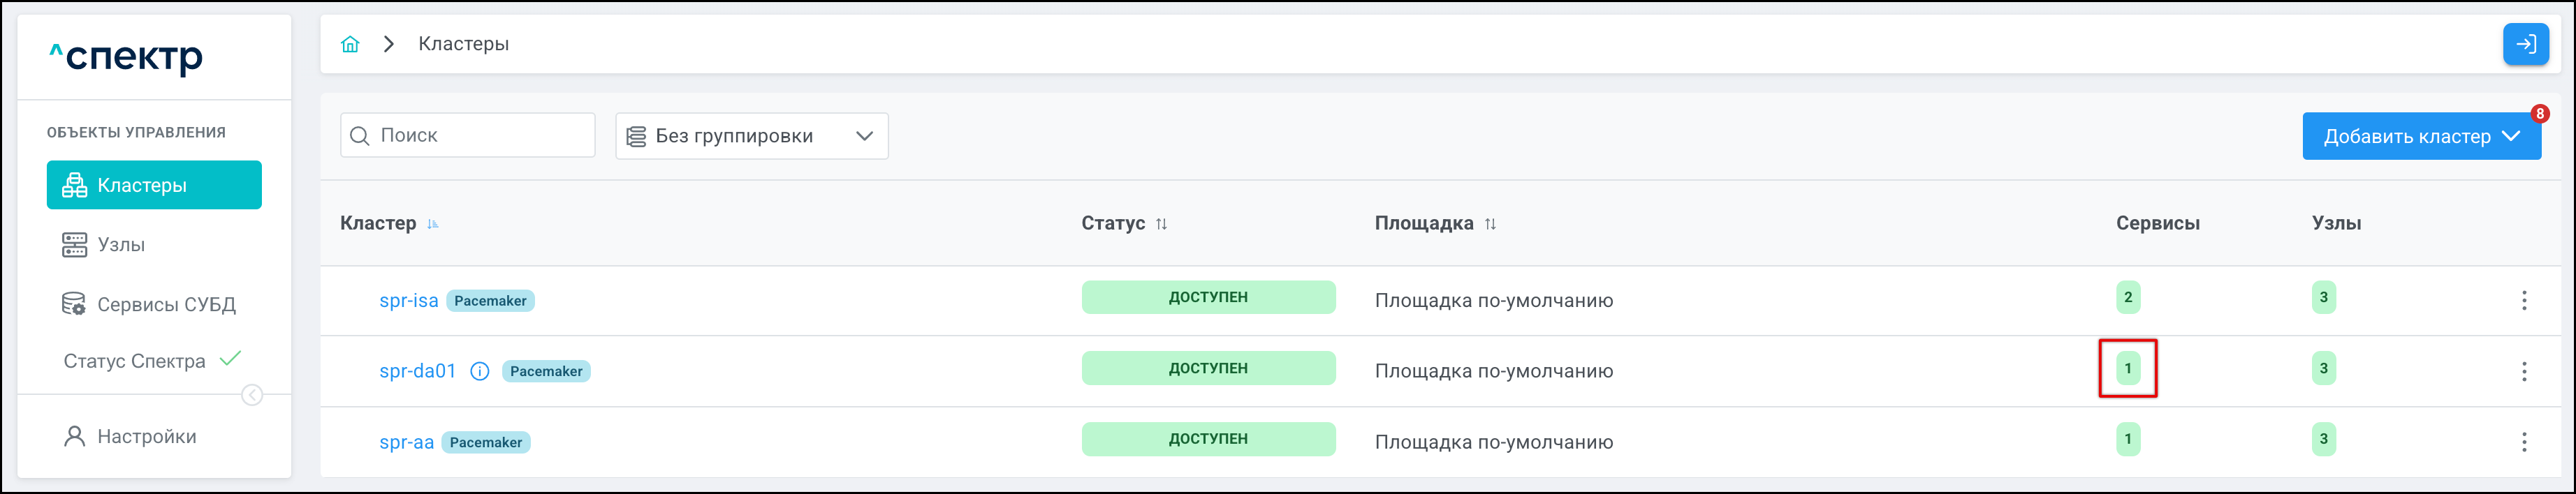Open the actions menu for spr-isa
The width and height of the screenshot is (2576, 494).
tap(2523, 301)
